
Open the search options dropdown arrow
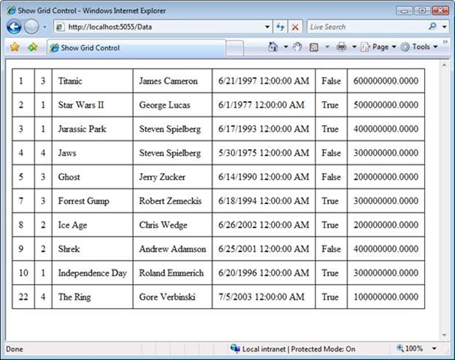click(x=444, y=27)
